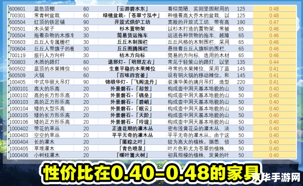The height and width of the screenshot is (186, 303).
Task: Select the cell 高大的乐高
Action: [47, 89]
